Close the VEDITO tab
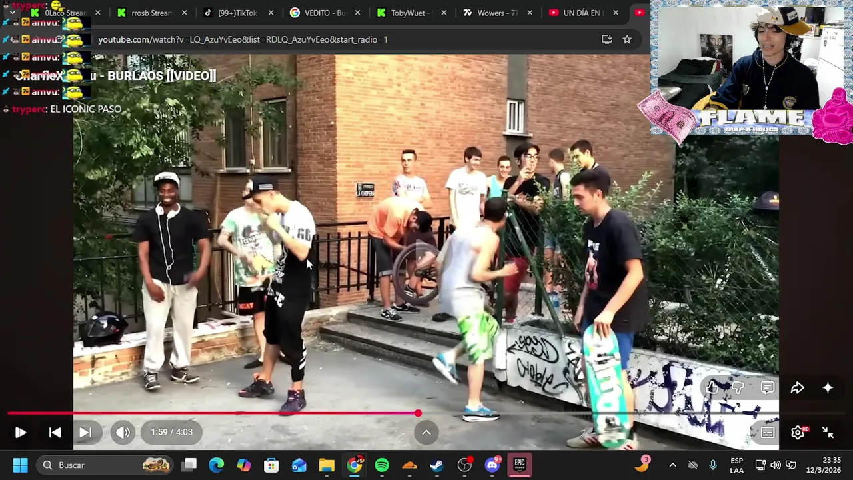 pos(358,13)
